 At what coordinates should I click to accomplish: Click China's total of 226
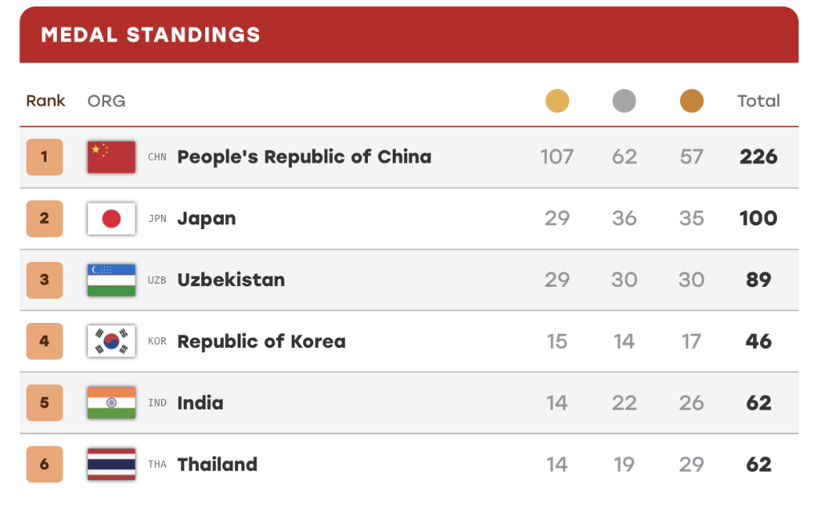coord(758,157)
